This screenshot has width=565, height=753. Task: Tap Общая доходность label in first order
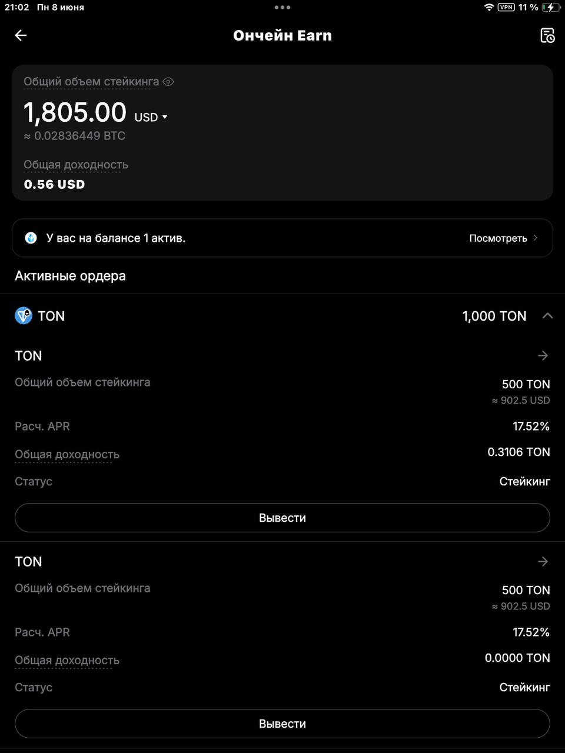pos(67,454)
